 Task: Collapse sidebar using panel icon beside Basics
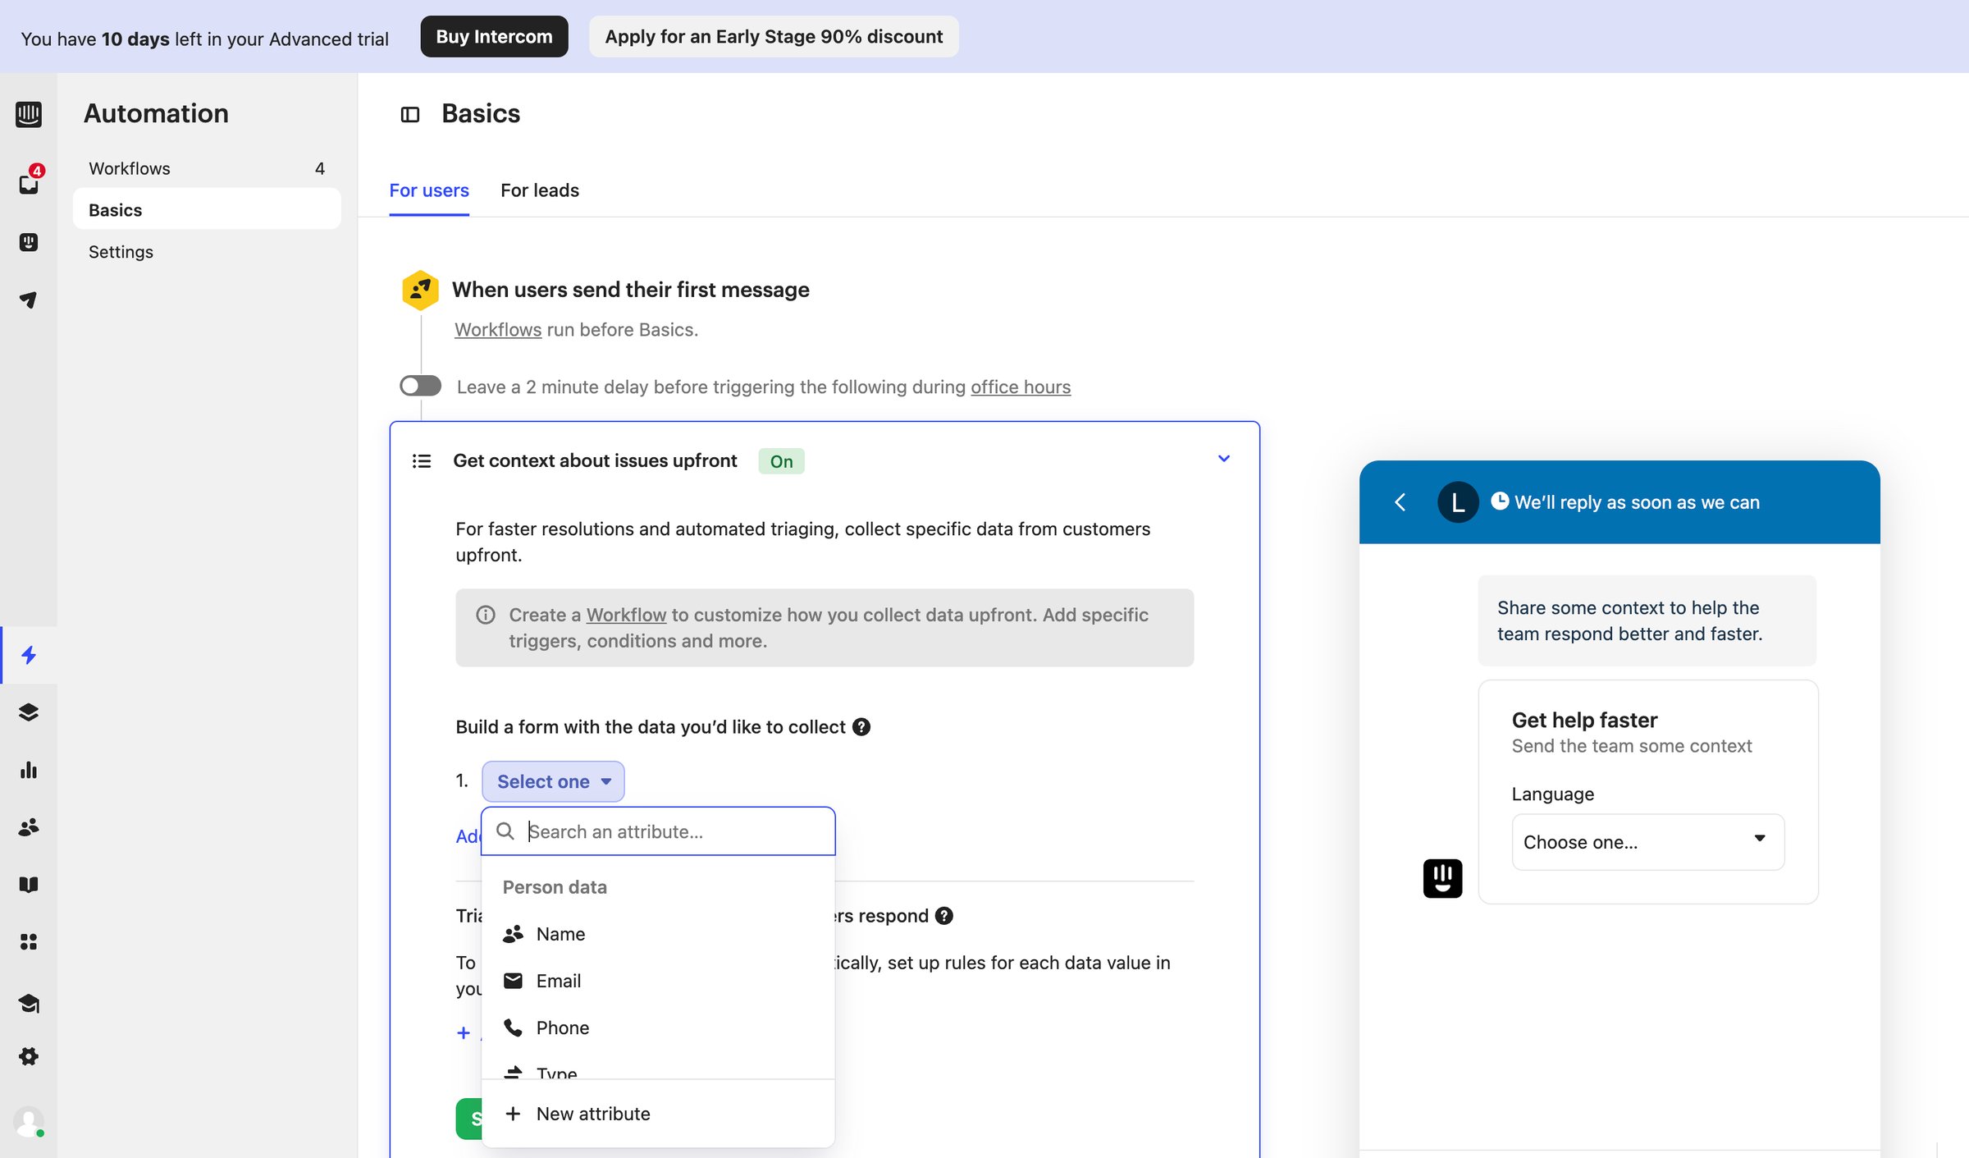(x=410, y=115)
